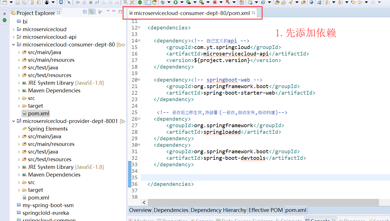
Task: Click the New wizard toolbar icon
Action: [5, 2]
